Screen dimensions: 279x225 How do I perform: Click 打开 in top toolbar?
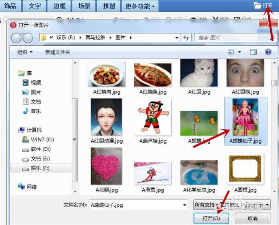pos(263,6)
